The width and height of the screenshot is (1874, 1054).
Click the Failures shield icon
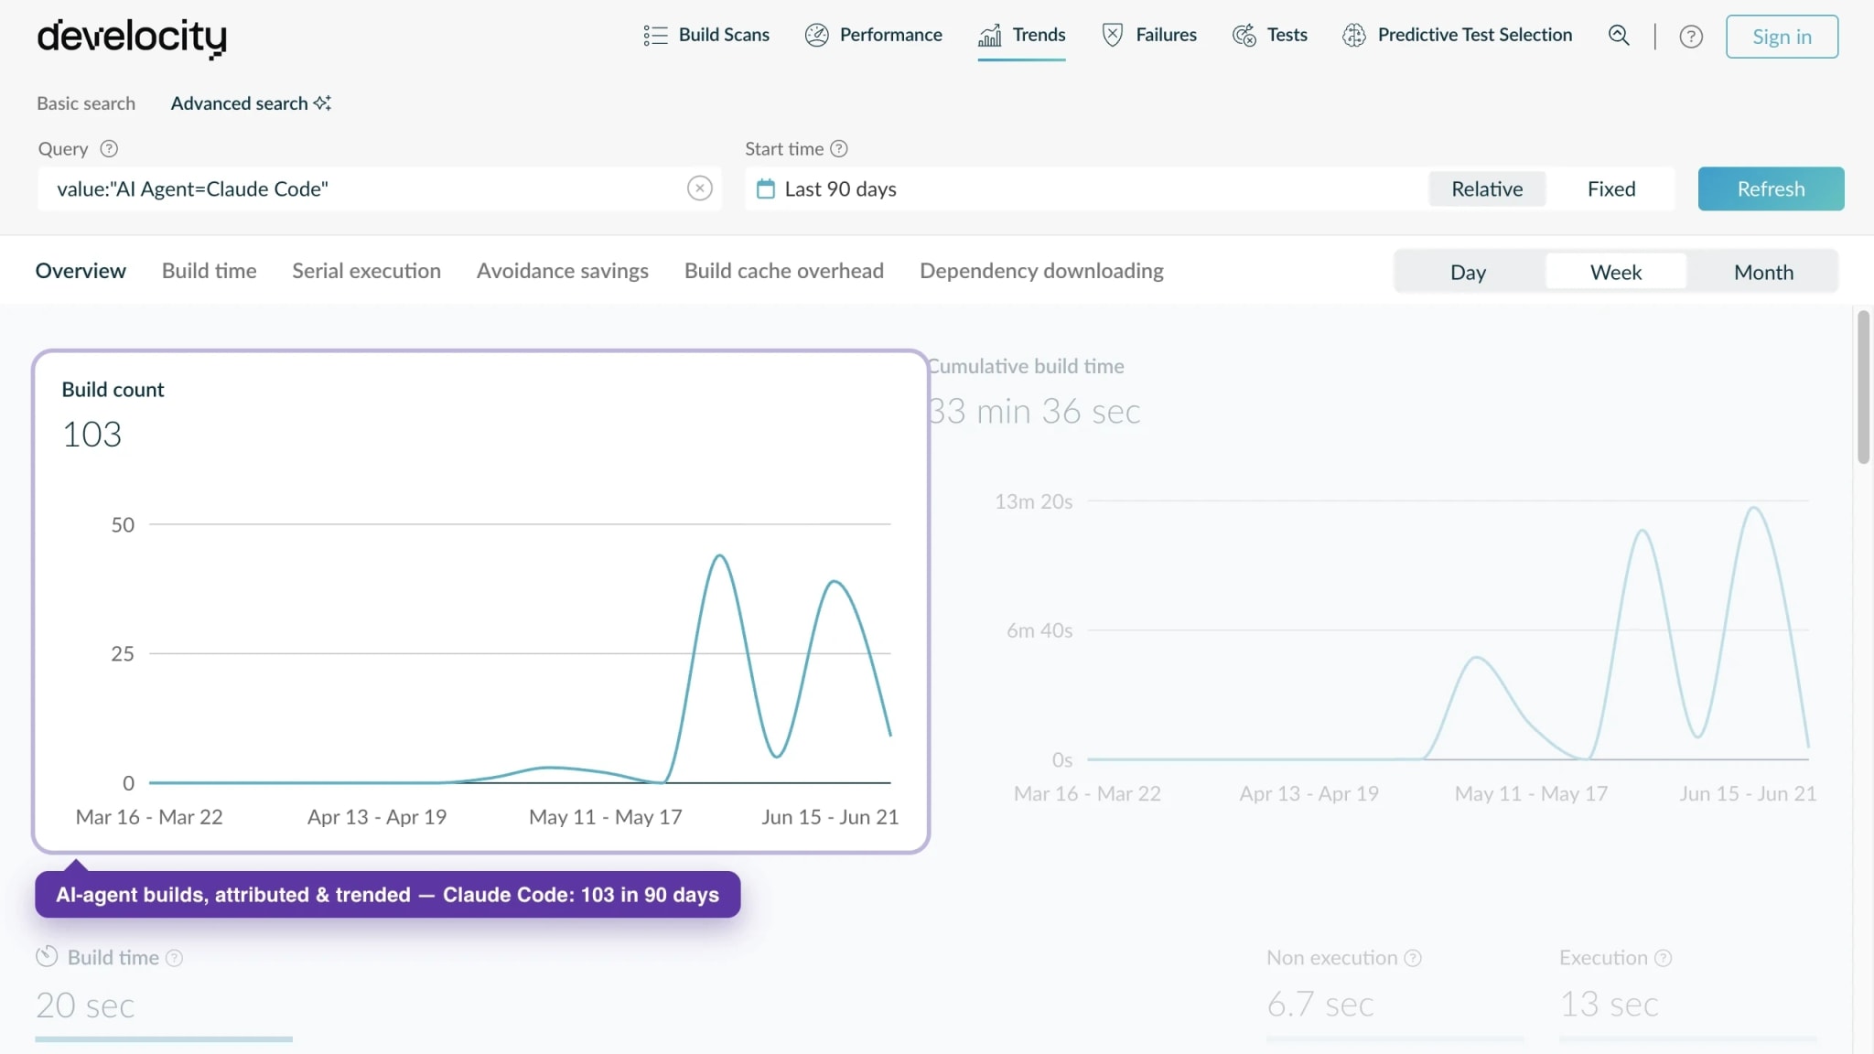(x=1112, y=35)
